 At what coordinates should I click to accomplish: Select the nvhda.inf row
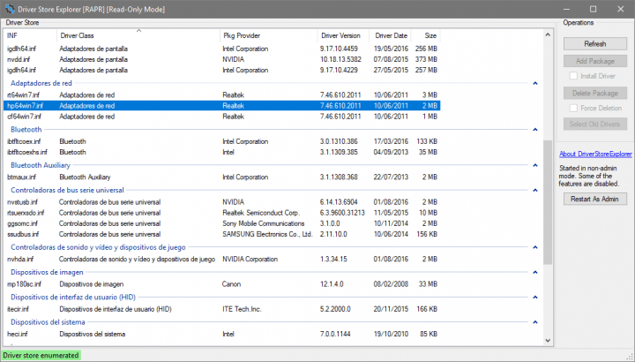point(222,259)
